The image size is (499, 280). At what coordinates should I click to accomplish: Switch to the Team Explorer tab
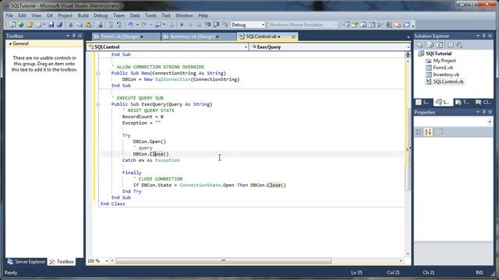[462, 102]
